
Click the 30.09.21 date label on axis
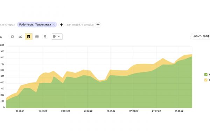[x=20, y=111]
